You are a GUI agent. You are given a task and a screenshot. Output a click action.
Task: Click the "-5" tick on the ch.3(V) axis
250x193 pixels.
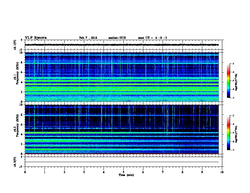point(21,167)
